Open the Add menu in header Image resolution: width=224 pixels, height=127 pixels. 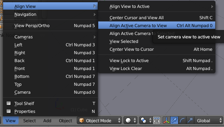point(47,121)
